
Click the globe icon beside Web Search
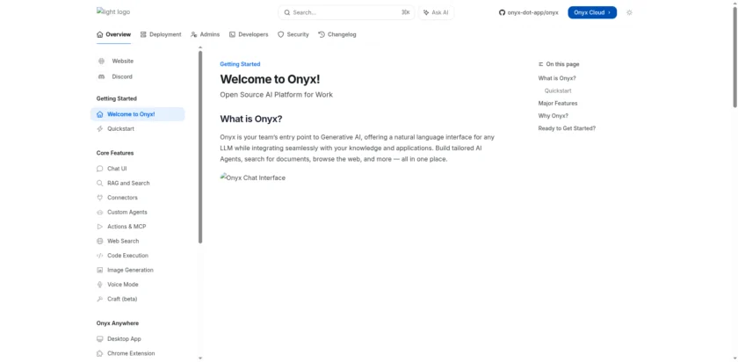tap(99, 241)
